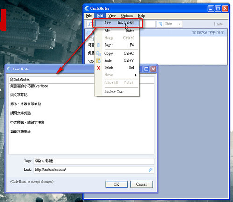Choose Delete from the Edit menu
The width and height of the screenshot is (233, 202).
117,68
